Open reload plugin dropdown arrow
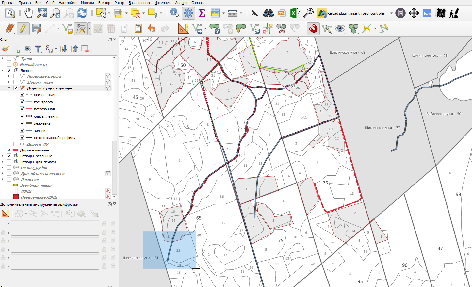This screenshot has width=472, height=287. 391,13
